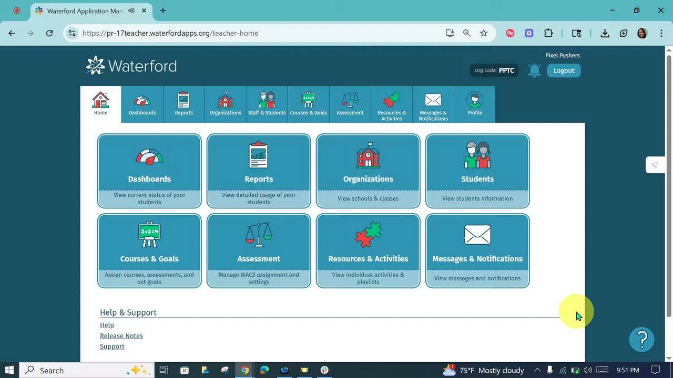Click the Waterford logo
Image resolution: width=673 pixels, height=378 pixels.
[x=131, y=66]
